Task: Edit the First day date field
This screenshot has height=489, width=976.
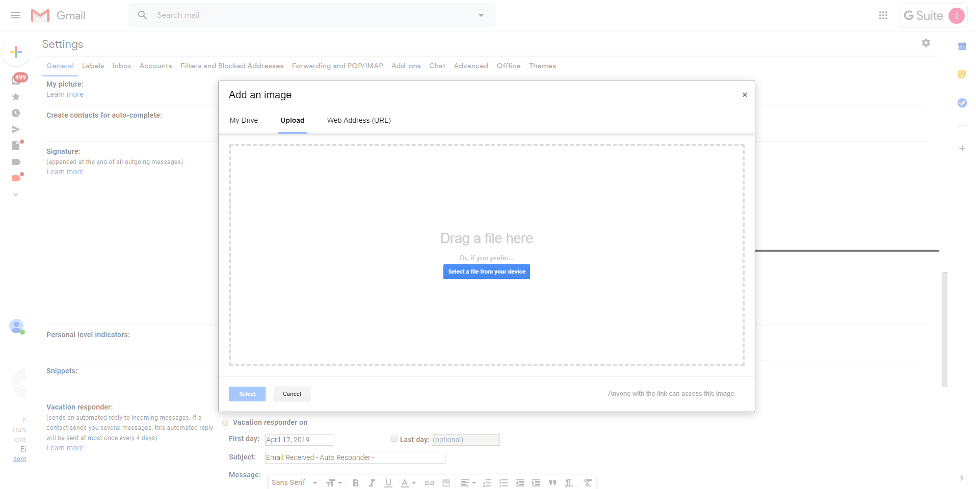Action: pyautogui.click(x=299, y=439)
